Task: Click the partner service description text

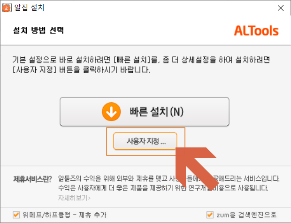Action: (168, 183)
